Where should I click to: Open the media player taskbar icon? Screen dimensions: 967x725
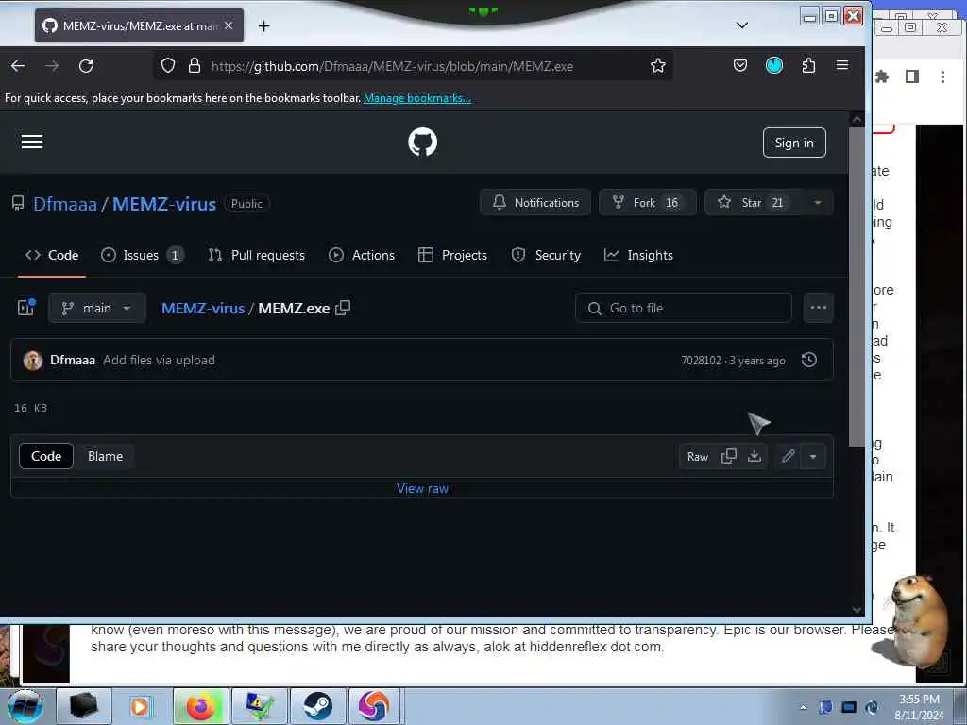pyautogui.click(x=141, y=706)
